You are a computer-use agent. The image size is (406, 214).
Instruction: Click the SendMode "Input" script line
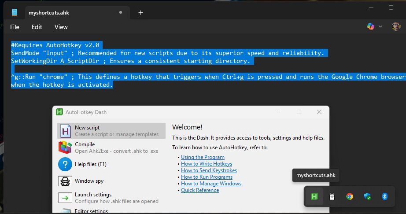click(x=167, y=53)
